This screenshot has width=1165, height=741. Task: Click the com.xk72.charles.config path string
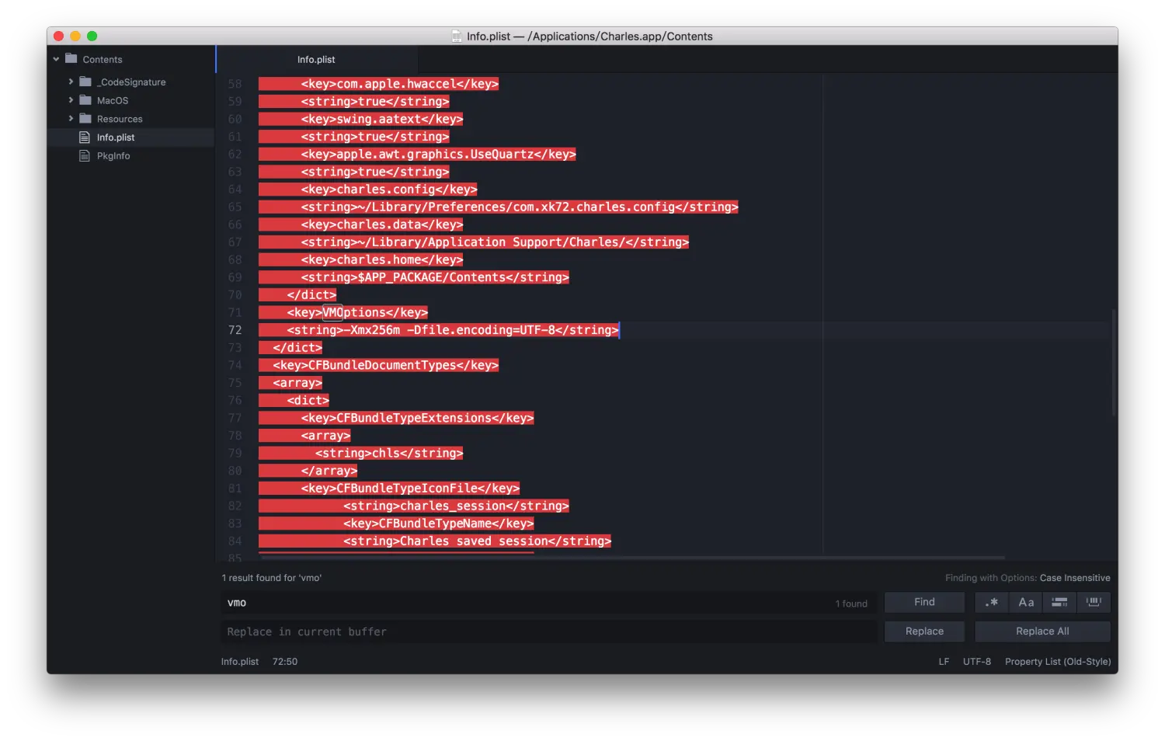(520, 207)
